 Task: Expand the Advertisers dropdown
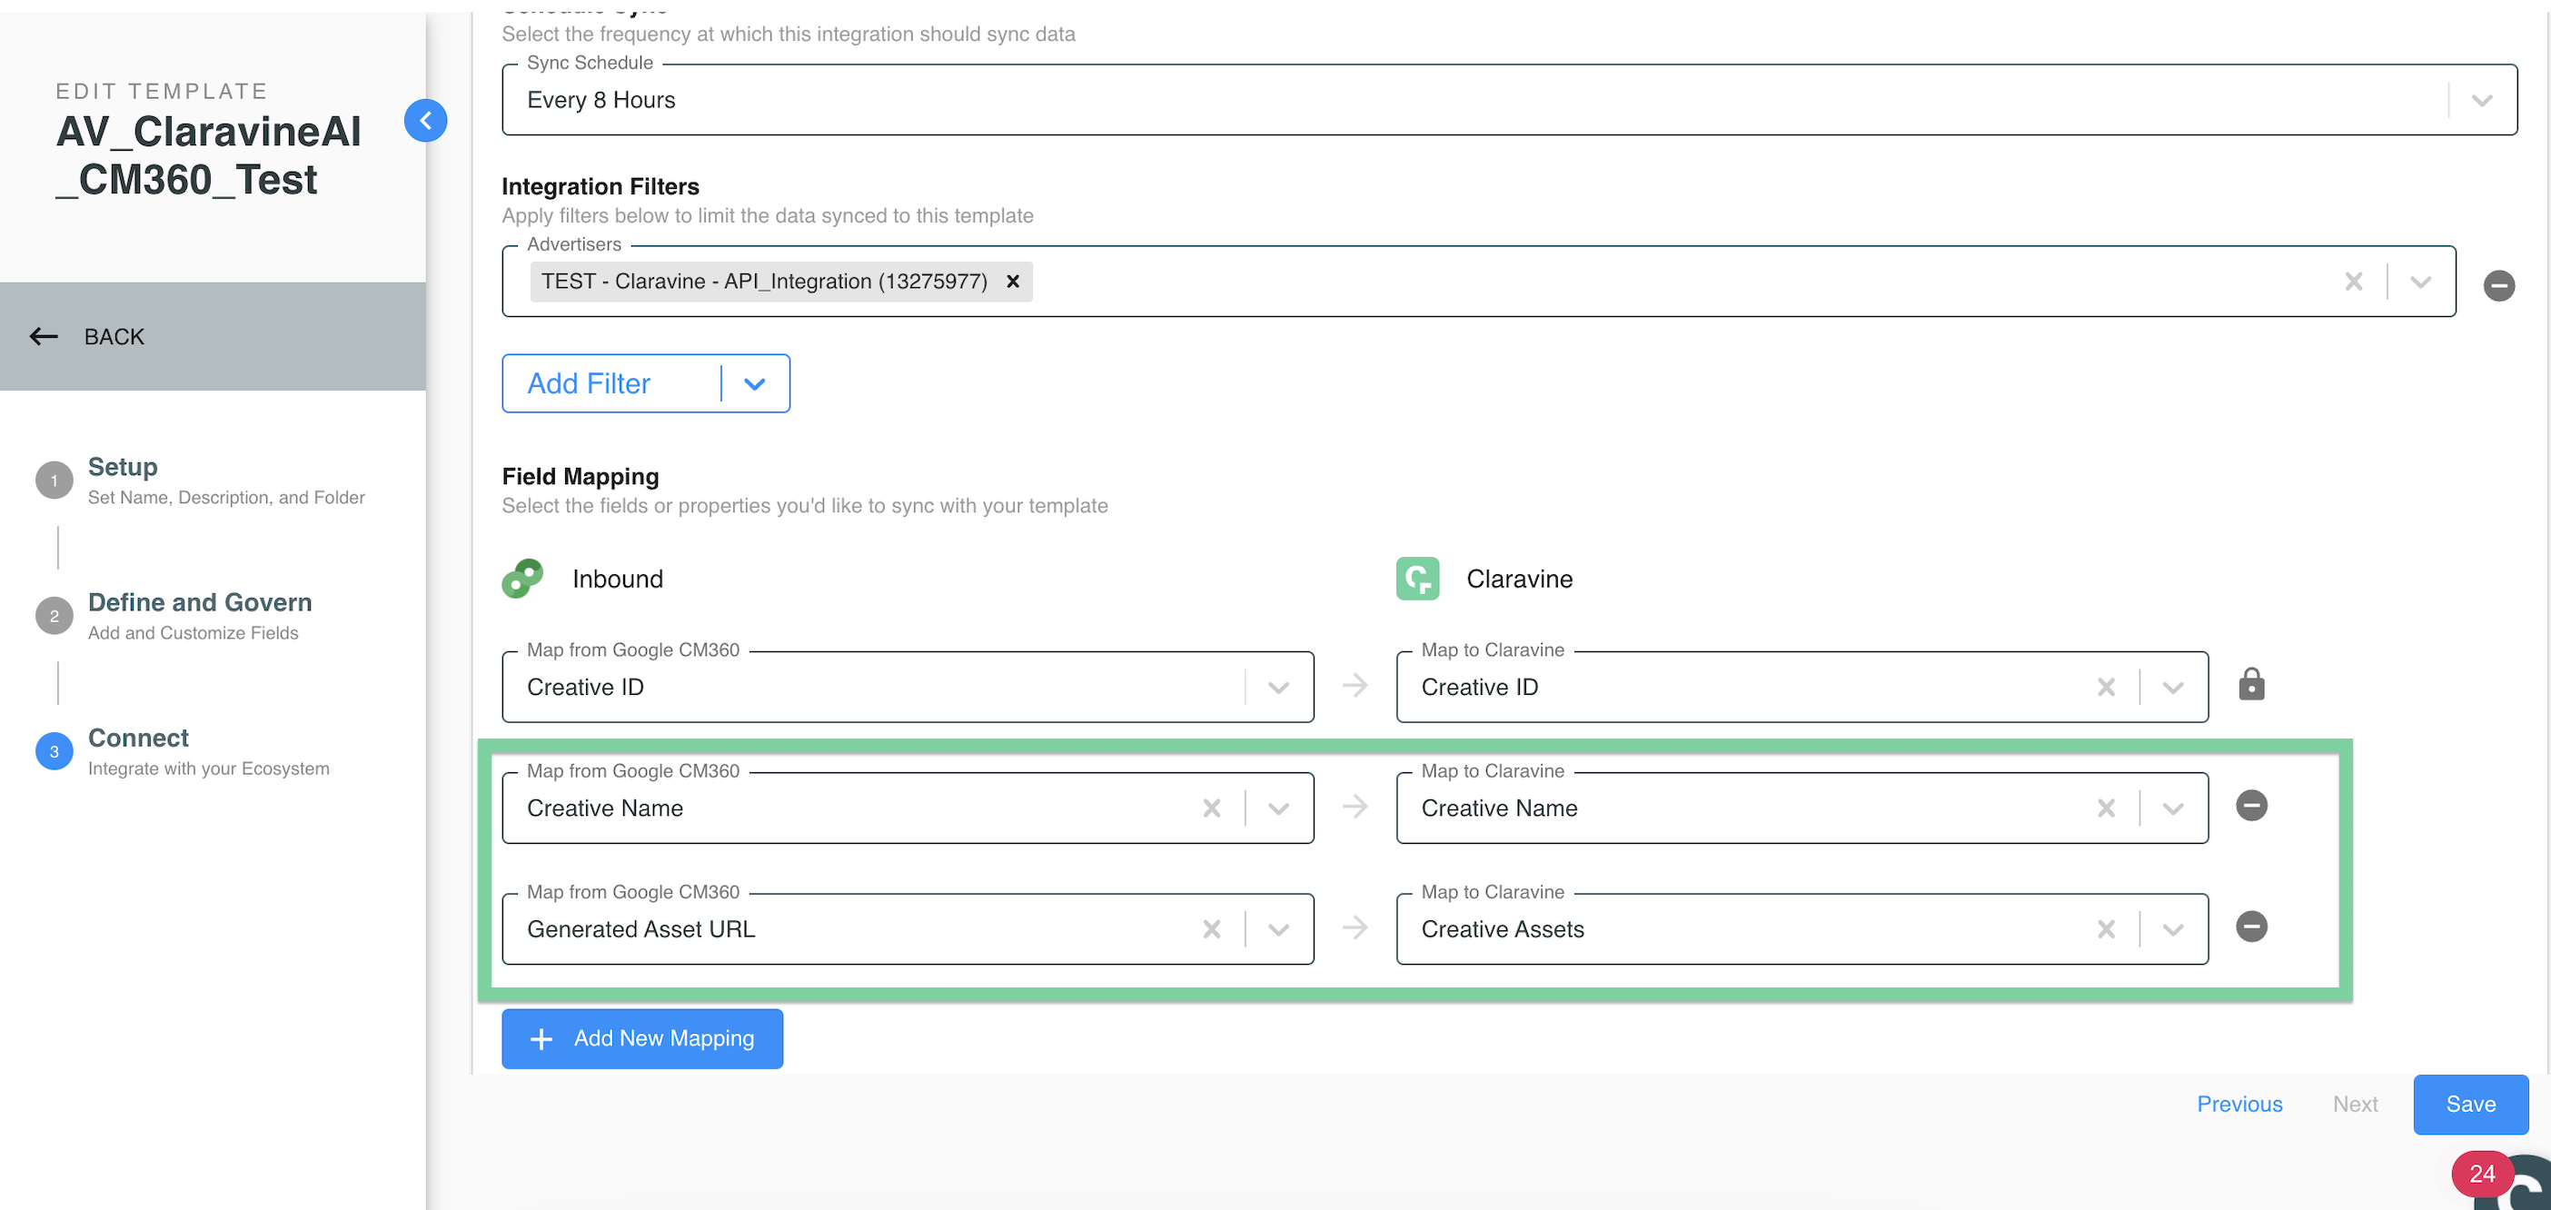(2421, 283)
